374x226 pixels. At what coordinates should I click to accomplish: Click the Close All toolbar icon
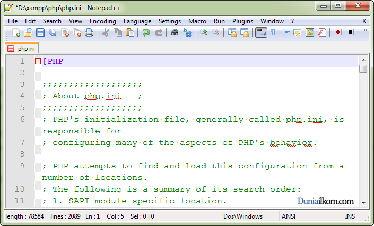(x=77, y=32)
